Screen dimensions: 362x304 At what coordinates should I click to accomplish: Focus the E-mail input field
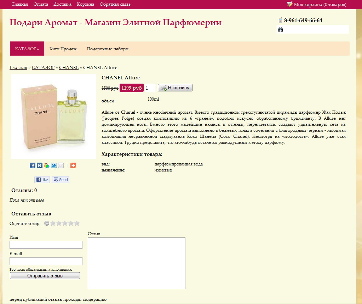tap(46, 261)
